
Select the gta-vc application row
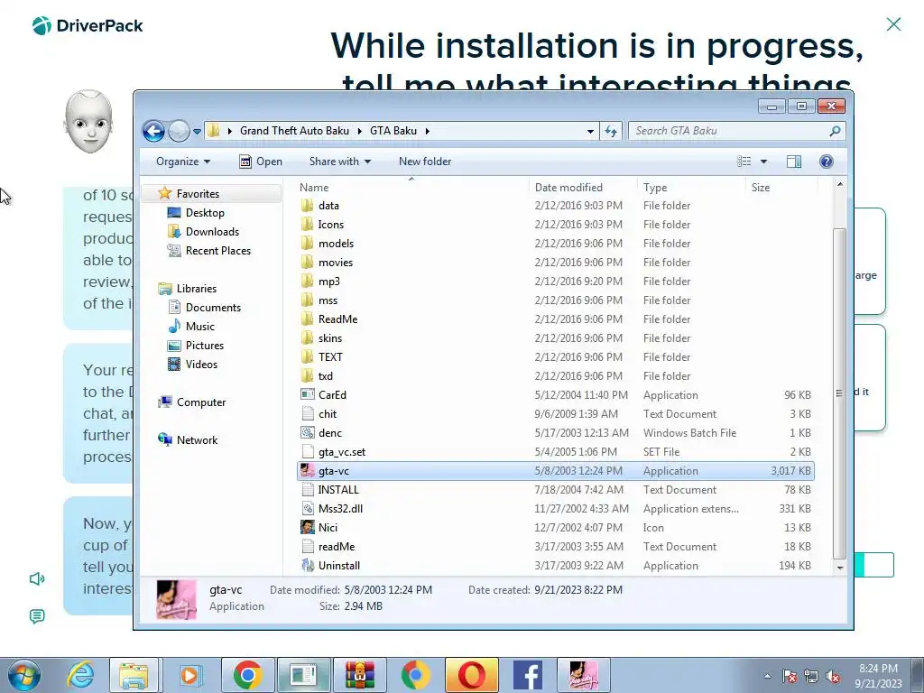(556, 471)
